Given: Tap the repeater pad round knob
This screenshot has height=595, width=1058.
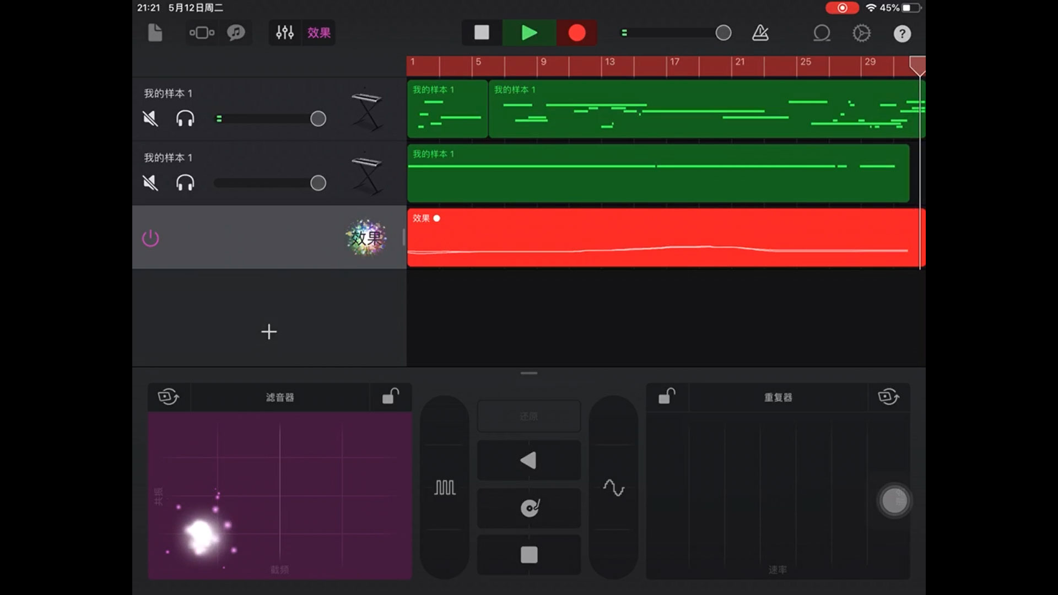Looking at the screenshot, I should point(894,501).
